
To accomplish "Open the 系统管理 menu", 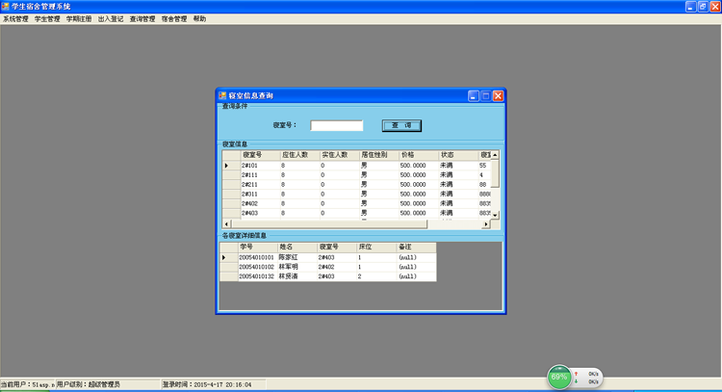I will click(x=15, y=18).
